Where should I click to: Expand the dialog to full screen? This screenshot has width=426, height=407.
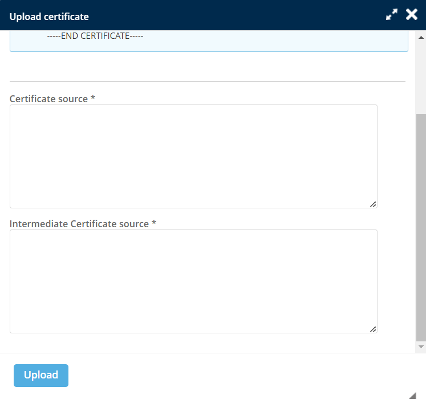pyautogui.click(x=392, y=15)
